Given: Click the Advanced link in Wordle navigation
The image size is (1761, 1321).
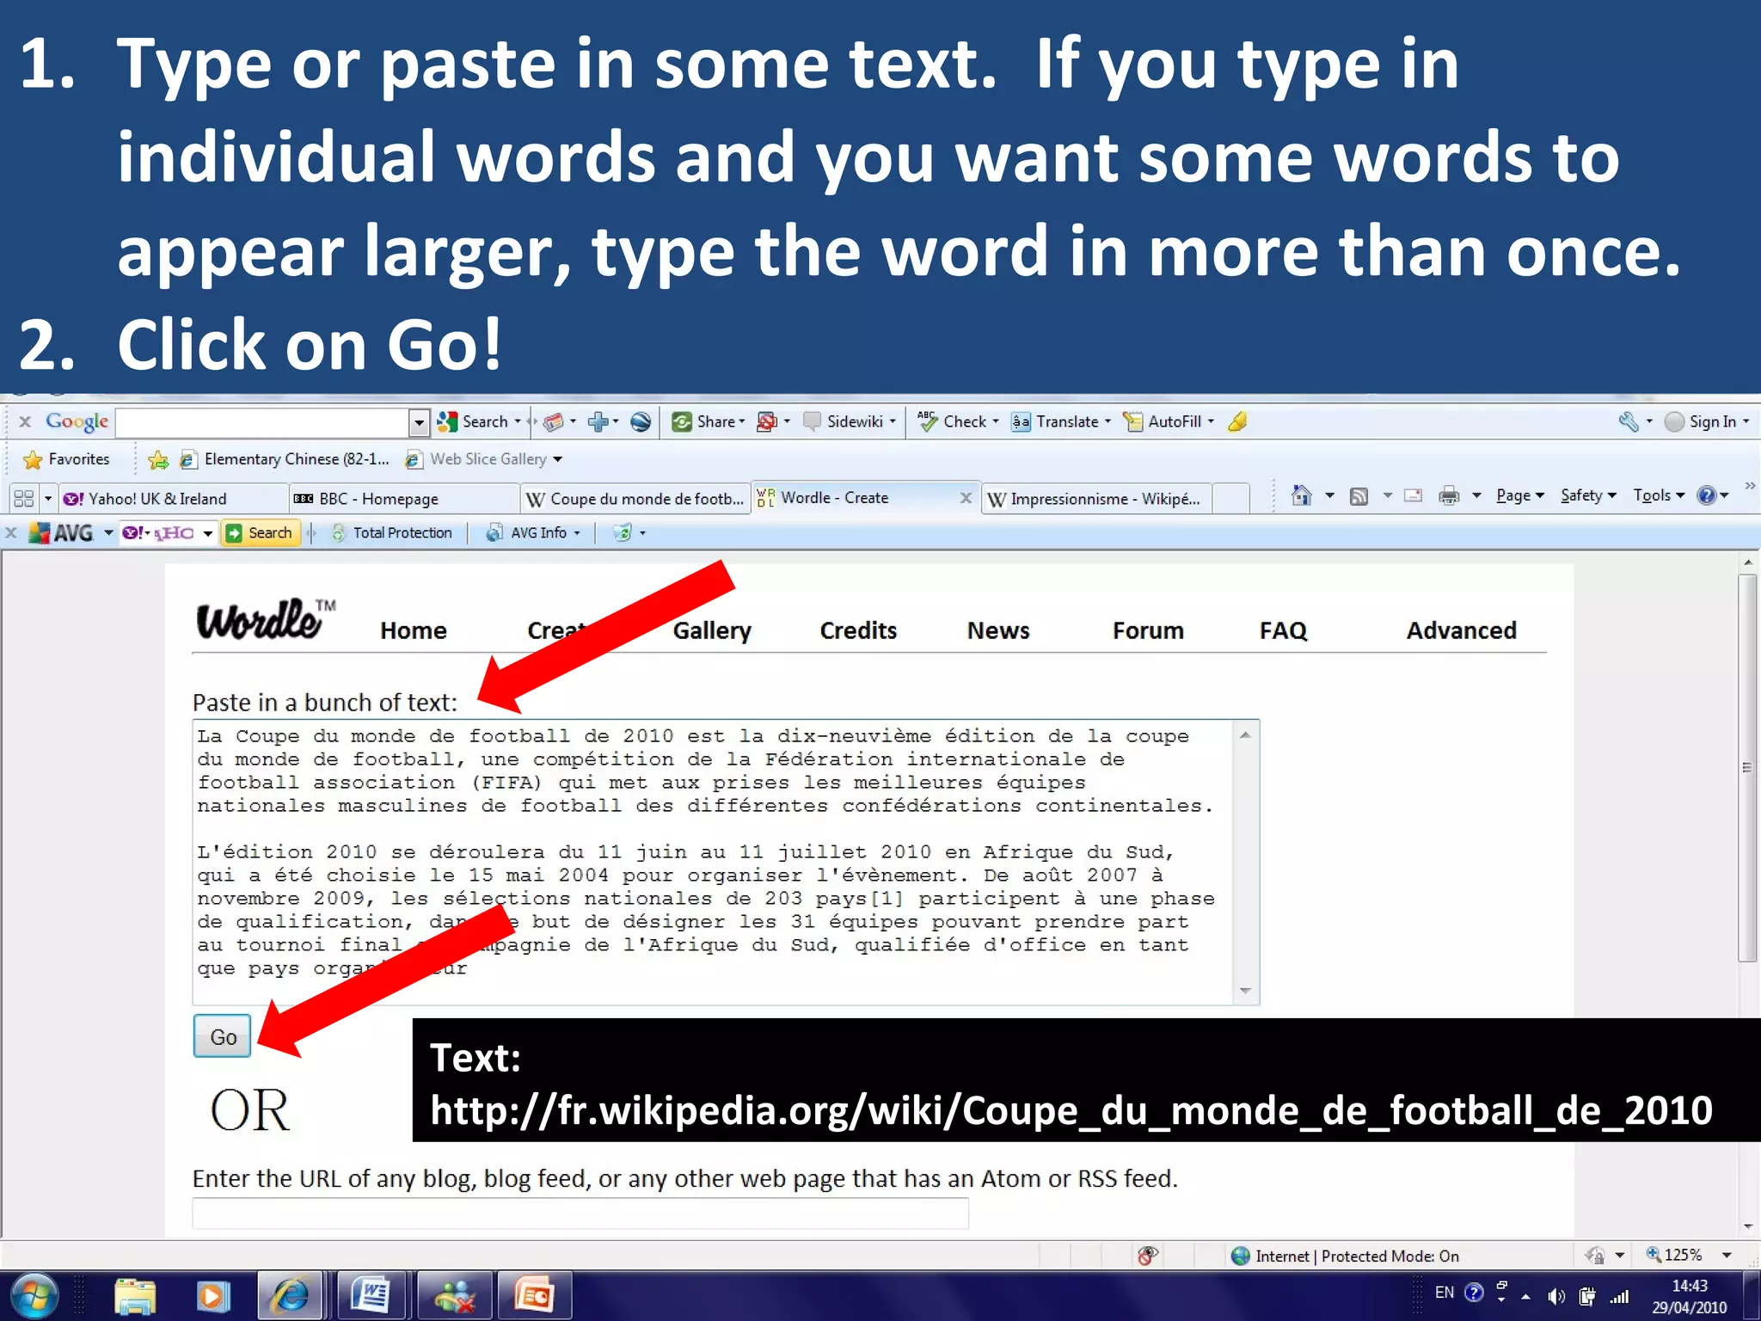Looking at the screenshot, I should pyautogui.click(x=1460, y=630).
